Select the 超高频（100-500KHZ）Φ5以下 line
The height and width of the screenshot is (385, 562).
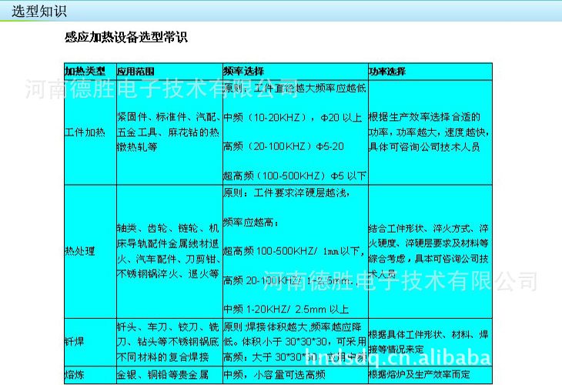[294, 176]
